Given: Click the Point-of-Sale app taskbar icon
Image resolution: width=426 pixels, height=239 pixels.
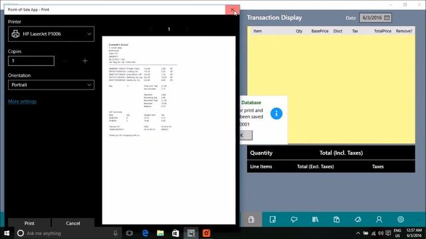Looking at the screenshot, I should (191, 233).
